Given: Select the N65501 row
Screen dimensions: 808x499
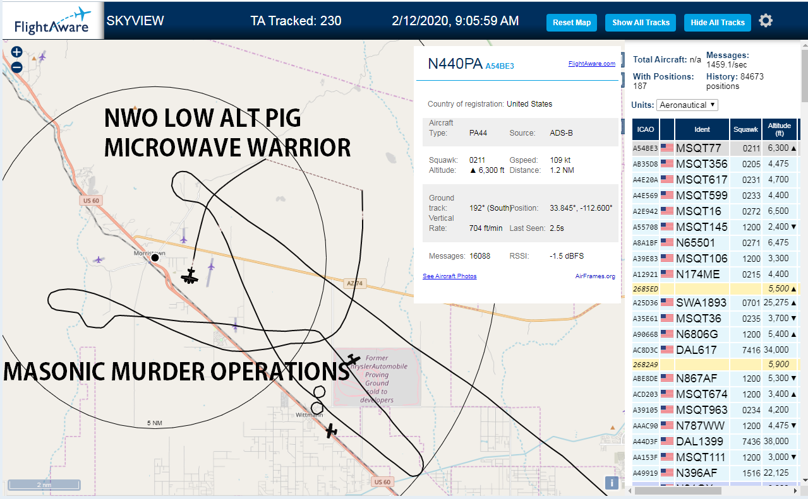Looking at the screenshot, I should click(717, 243).
